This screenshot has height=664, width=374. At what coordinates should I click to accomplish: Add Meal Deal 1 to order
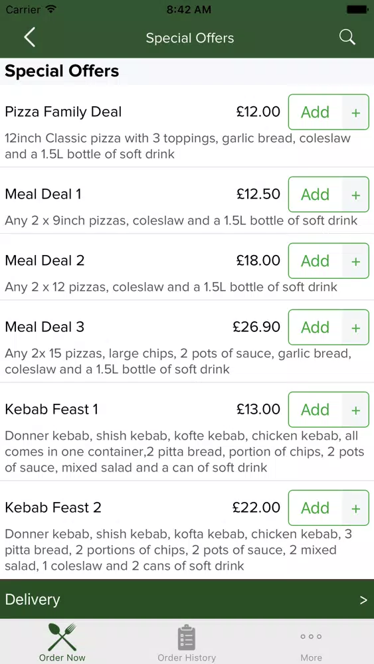315,195
